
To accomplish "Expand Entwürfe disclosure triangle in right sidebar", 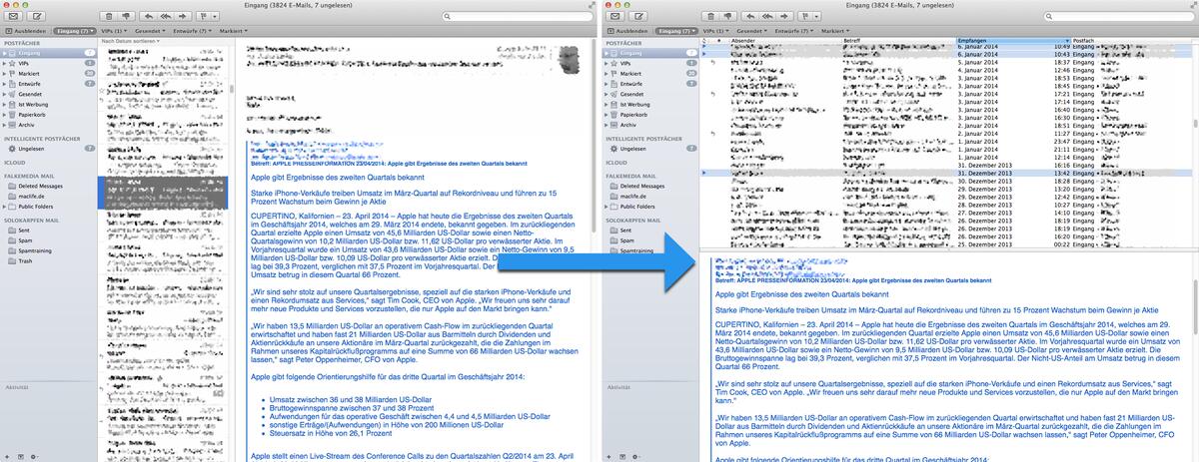I will click(x=608, y=84).
